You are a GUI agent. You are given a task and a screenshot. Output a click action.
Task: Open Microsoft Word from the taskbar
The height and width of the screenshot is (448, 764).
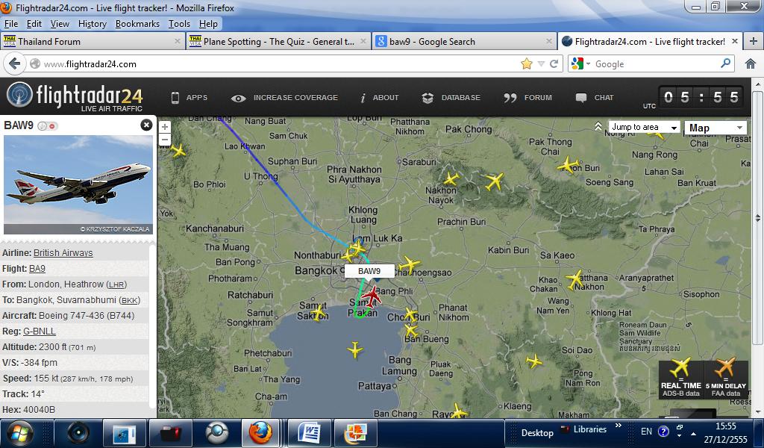(310, 433)
